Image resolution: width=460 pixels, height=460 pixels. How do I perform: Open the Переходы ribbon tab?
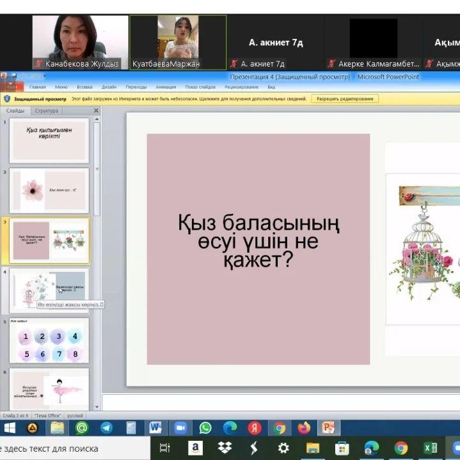(x=136, y=87)
